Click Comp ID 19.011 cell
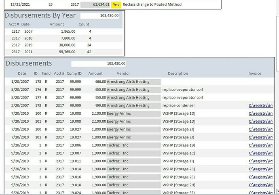Image resolution: width=279 pixels, height=195 pixels. tap(75, 161)
